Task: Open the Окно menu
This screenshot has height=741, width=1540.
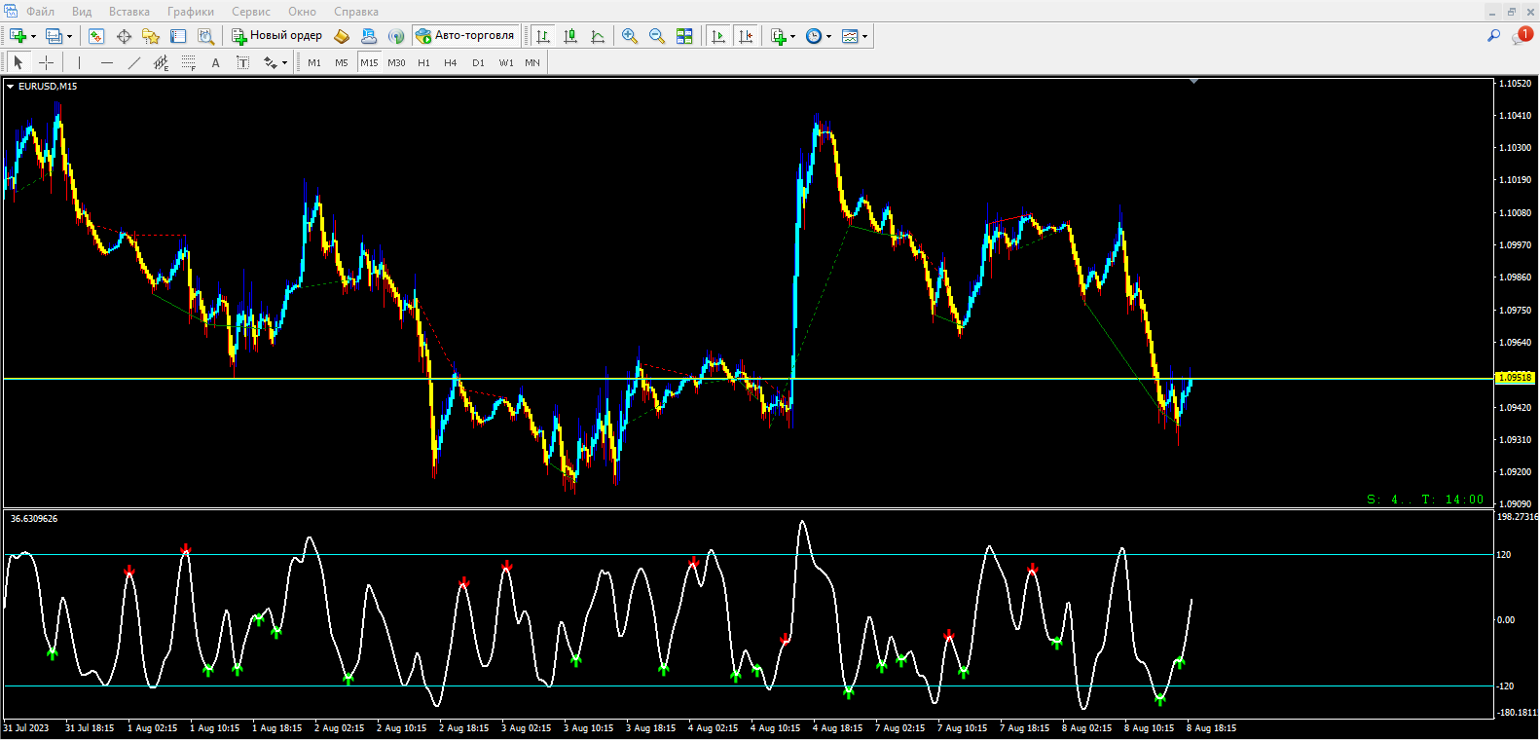Action: (x=302, y=12)
